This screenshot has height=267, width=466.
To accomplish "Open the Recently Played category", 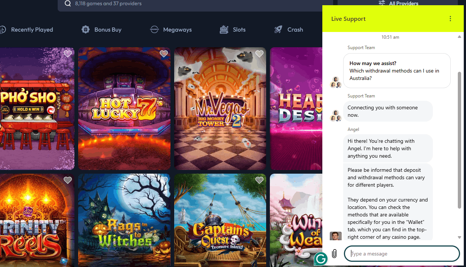I will (26, 30).
